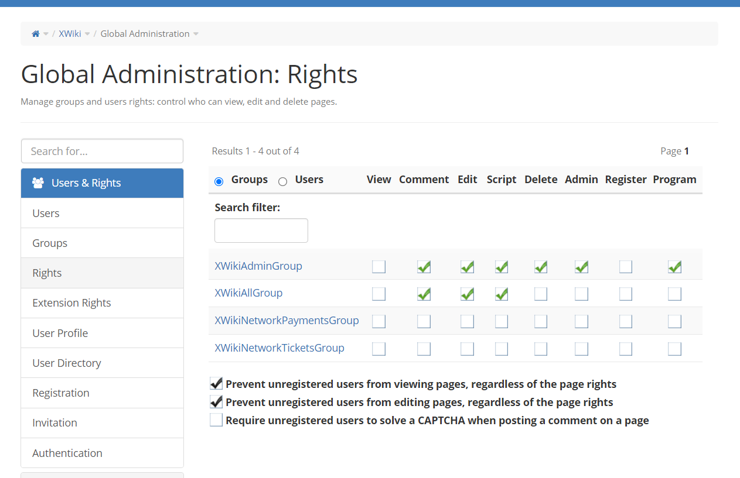740x478 pixels.
Task: Toggle Delete right for XWikiAllGroup
Action: [541, 294]
